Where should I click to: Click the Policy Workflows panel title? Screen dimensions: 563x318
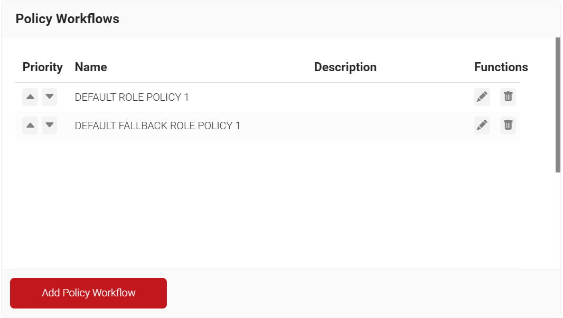click(67, 19)
